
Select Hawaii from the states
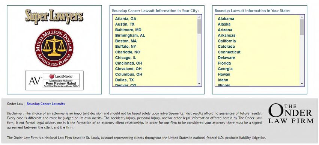pyautogui.click(x=224, y=74)
